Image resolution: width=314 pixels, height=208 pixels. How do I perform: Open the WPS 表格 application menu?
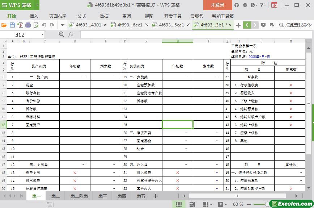tap(16, 5)
